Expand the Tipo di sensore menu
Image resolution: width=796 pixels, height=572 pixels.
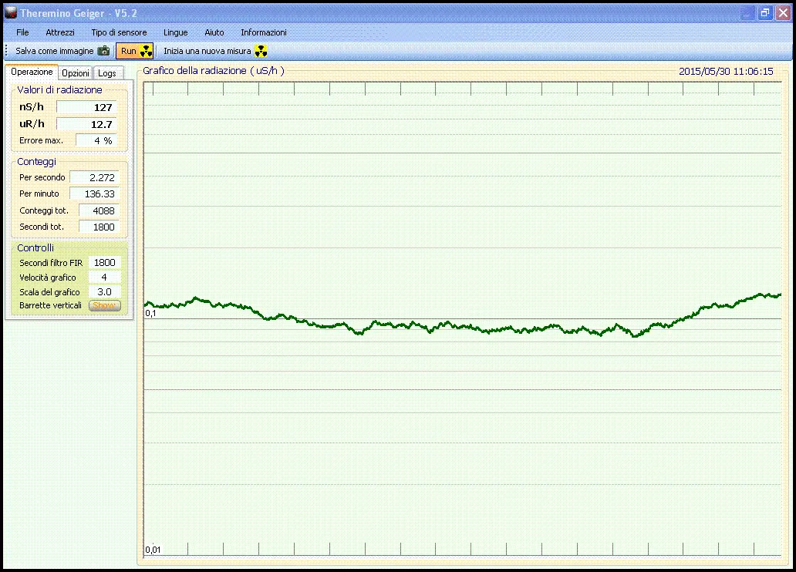(119, 32)
